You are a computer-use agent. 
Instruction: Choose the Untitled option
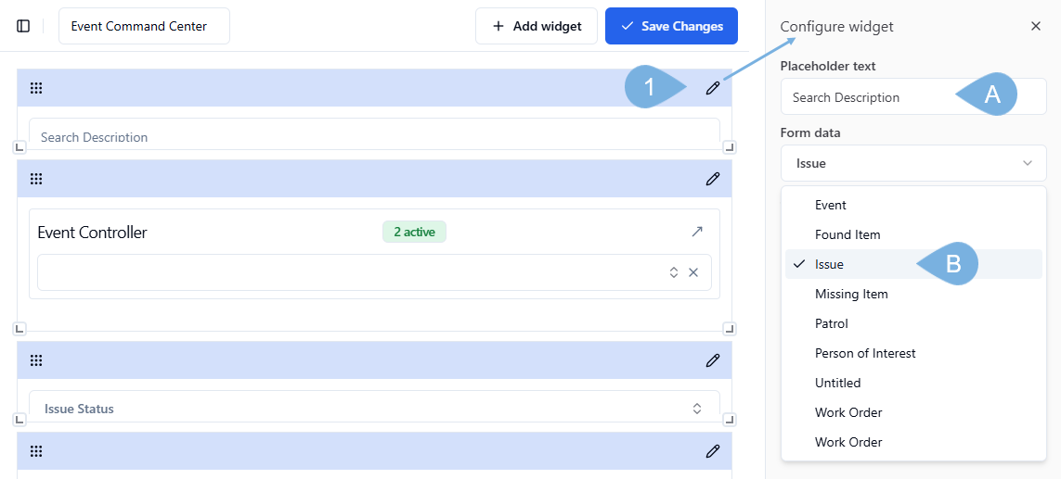[x=913, y=383]
